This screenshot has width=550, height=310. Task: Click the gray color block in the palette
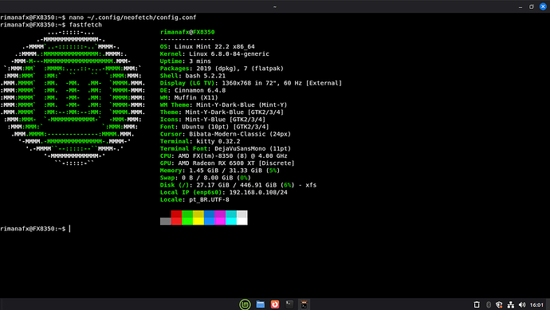(x=166, y=222)
